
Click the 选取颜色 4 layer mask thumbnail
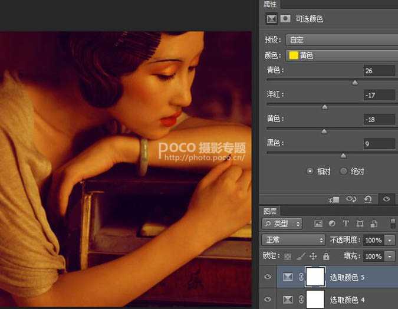(x=315, y=299)
